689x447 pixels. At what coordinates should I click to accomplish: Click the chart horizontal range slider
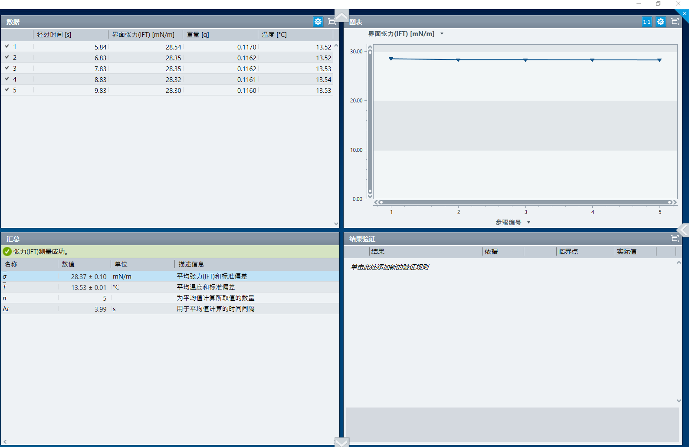coord(525,202)
